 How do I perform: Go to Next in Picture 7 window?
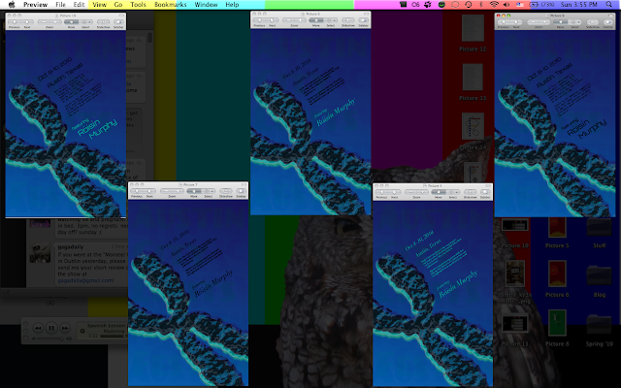[149, 191]
